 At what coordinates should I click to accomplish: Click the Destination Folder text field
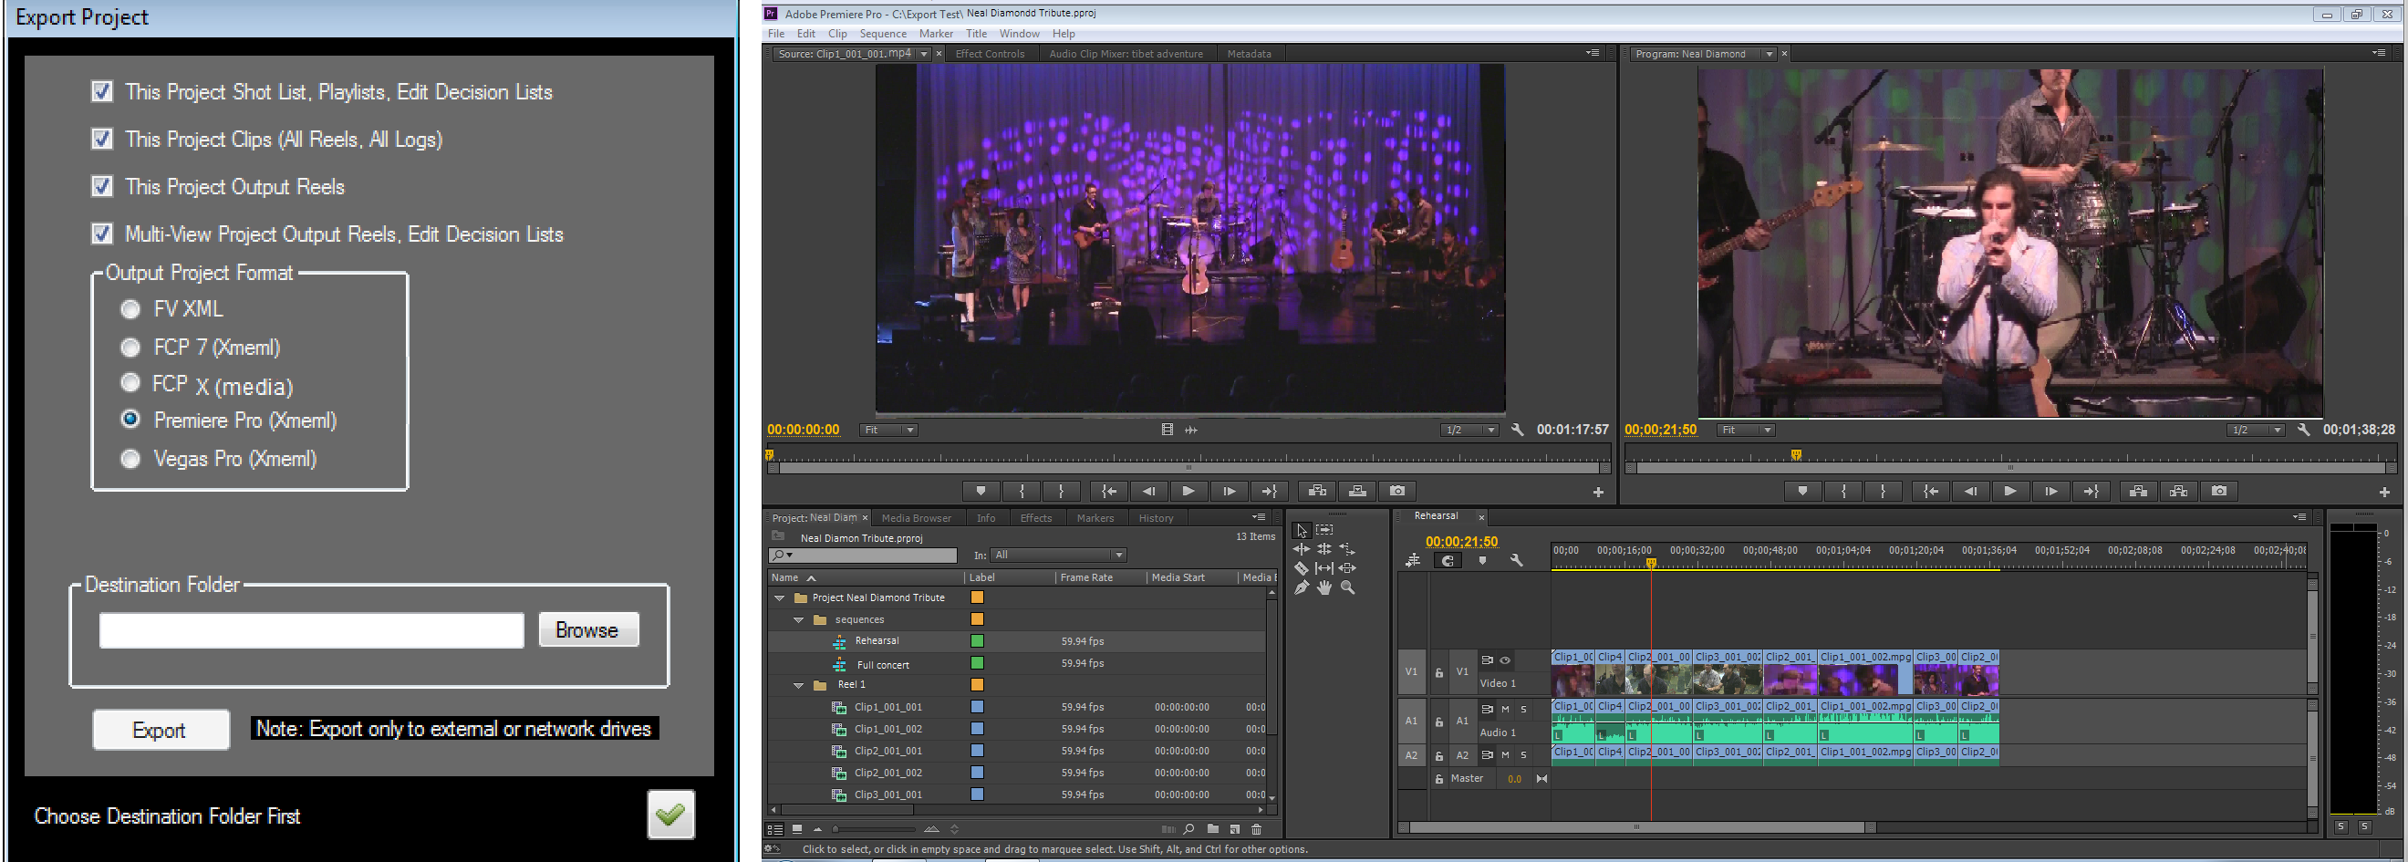click(311, 631)
